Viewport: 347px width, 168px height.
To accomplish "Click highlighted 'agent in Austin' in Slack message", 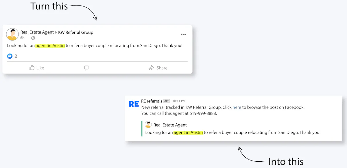I will (x=188, y=132).
